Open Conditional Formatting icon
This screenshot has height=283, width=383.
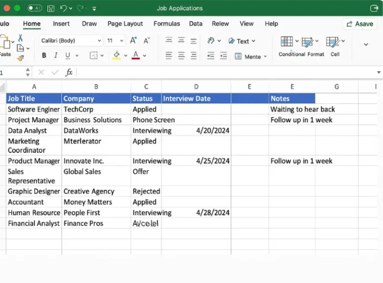click(x=286, y=42)
